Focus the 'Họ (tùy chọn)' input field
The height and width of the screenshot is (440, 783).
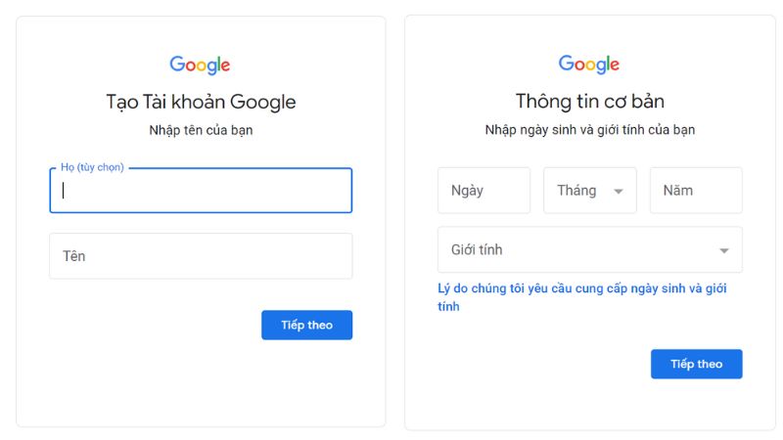(201, 191)
